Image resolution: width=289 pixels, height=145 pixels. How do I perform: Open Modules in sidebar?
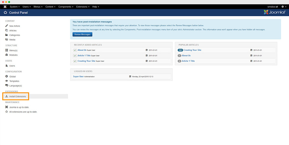pyautogui.click(x=13, y=55)
